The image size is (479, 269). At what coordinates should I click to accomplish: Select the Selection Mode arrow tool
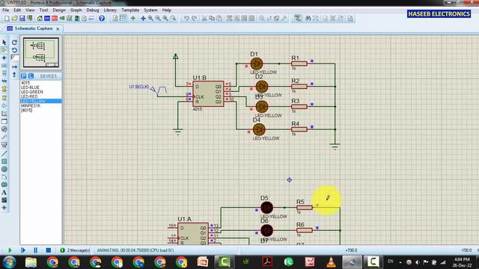[x=4, y=43]
